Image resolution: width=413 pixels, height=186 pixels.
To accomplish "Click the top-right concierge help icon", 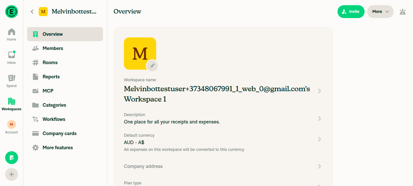I will [x=402, y=12].
